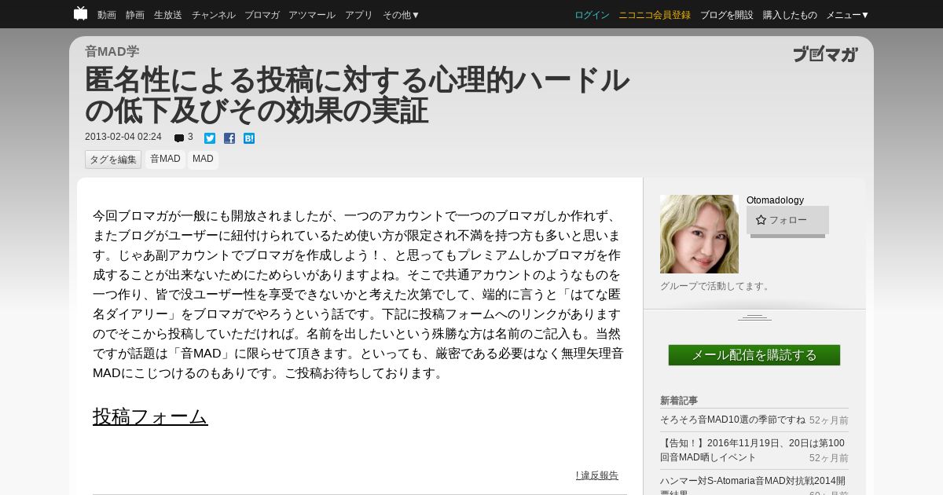Viewport: 943px width, 495px height.
Task: Click the Otomadology author avatar
Action: (699, 234)
